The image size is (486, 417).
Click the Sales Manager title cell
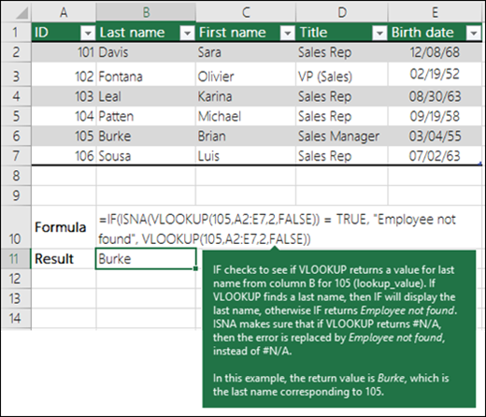(x=342, y=136)
